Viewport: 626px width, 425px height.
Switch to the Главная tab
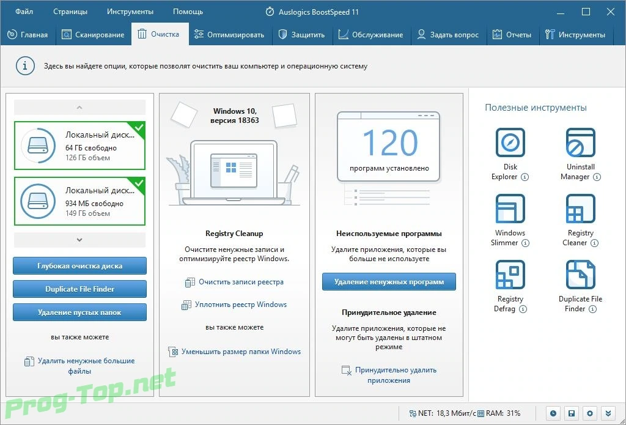pyautogui.click(x=28, y=35)
